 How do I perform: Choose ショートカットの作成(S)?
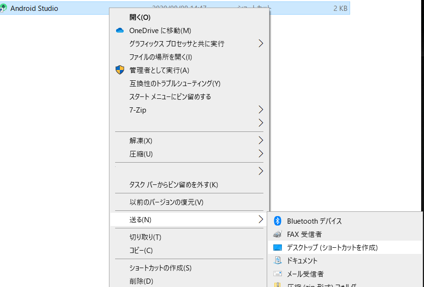click(x=160, y=268)
